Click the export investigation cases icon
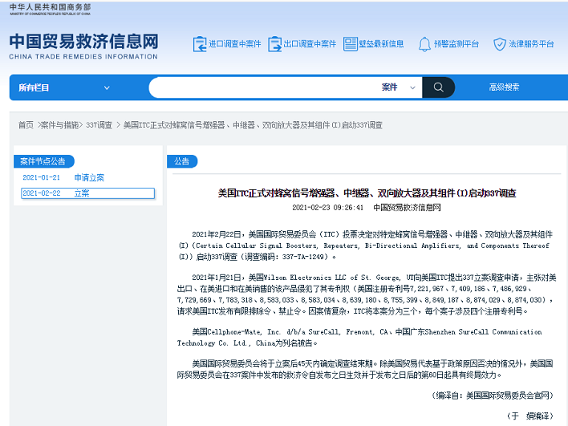This screenshot has width=568, height=426. [274, 44]
